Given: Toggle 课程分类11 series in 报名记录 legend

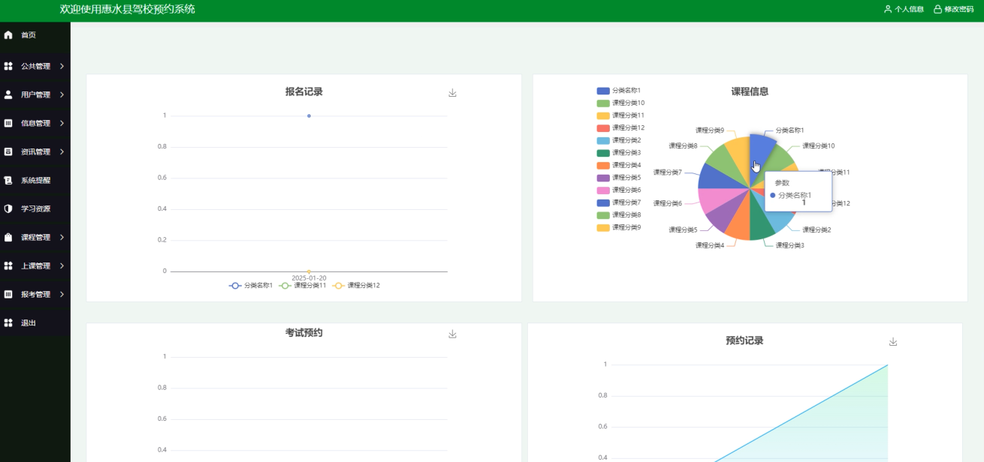Looking at the screenshot, I should 303,286.
